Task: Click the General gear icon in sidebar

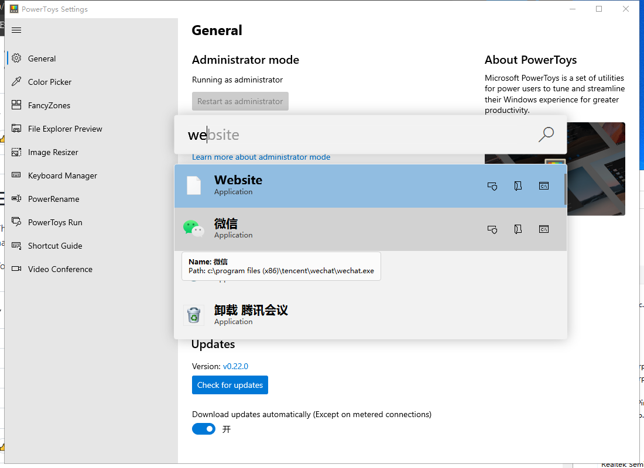Action: pos(16,58)
